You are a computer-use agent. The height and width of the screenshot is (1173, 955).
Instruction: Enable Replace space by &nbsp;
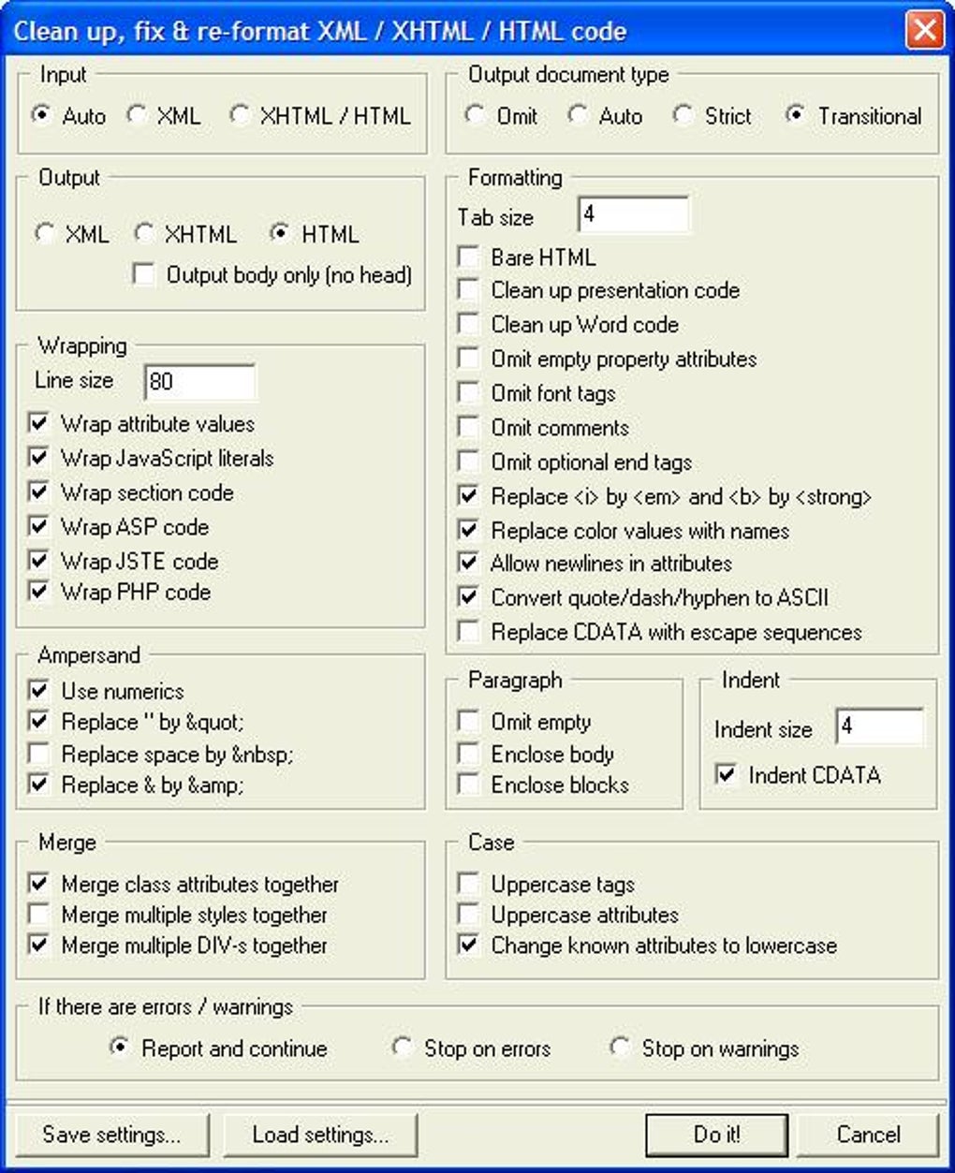point(39,754)
